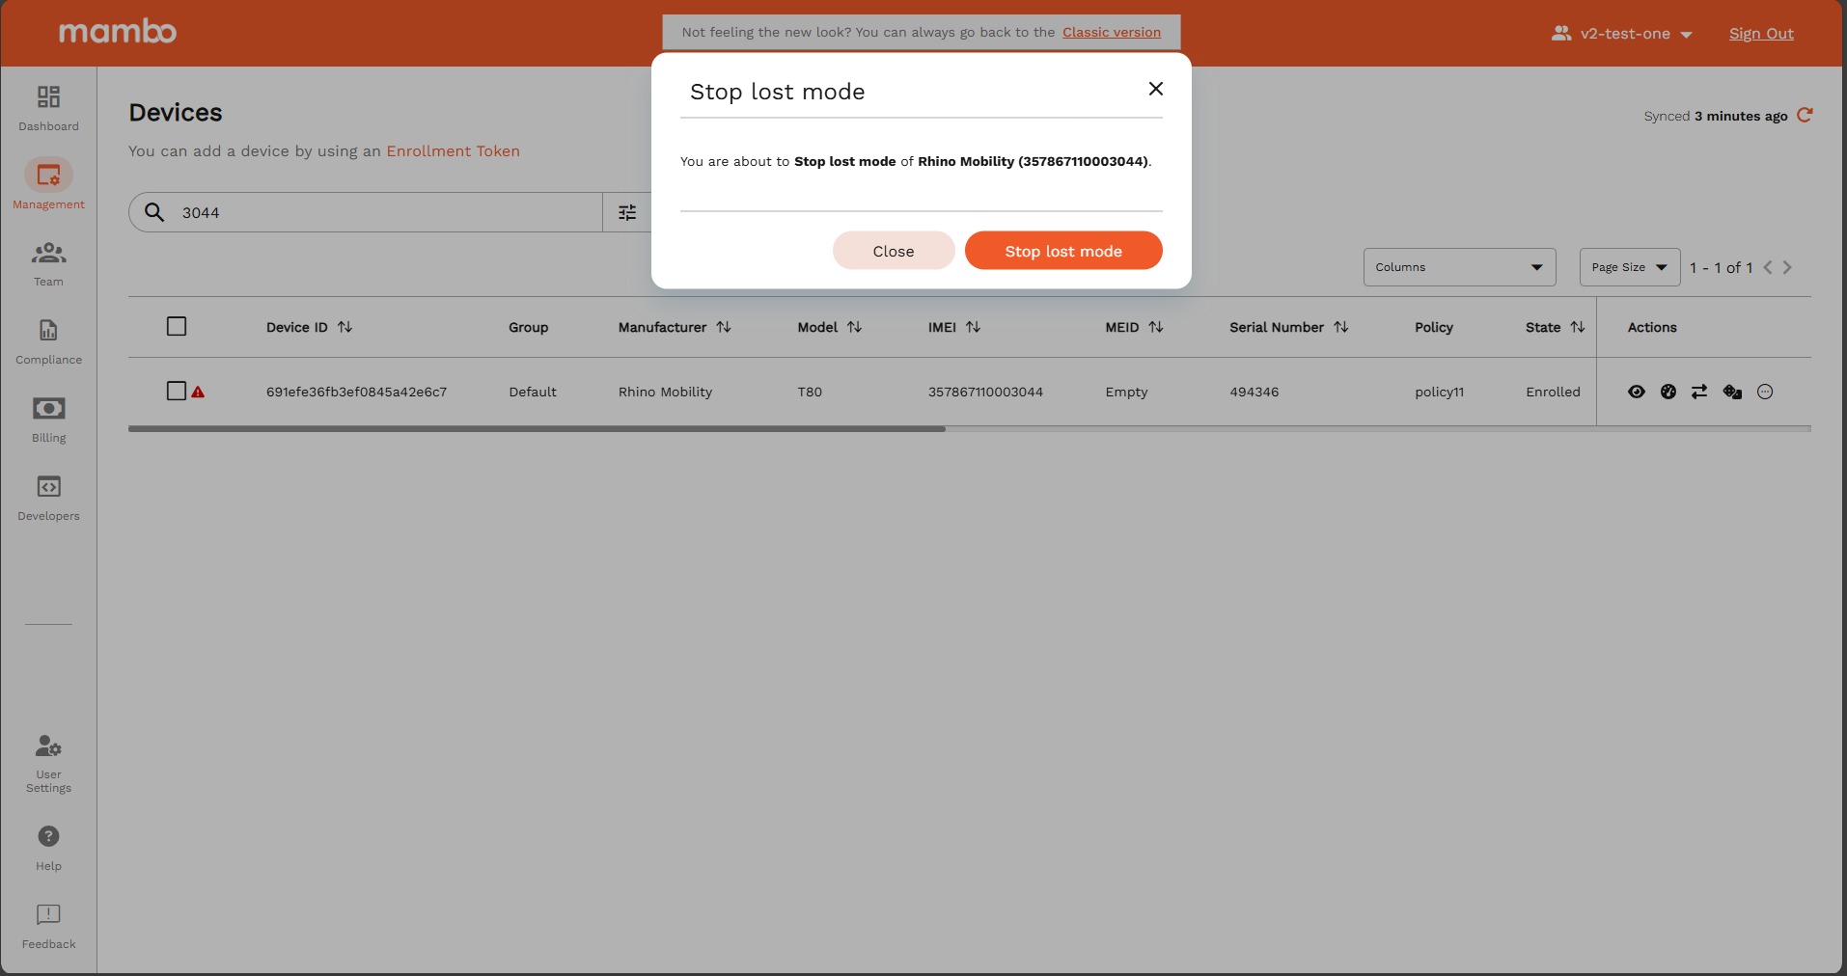Sort the table by Device ID
The width and height of the screenshot is (1847, 976).
345,328
